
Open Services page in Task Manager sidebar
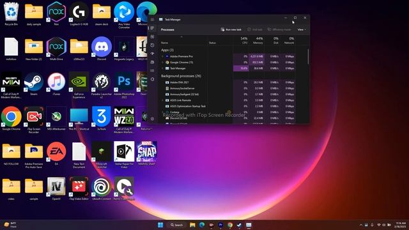(152, 79)
